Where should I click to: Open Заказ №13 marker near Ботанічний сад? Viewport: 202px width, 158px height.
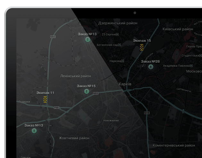click(x=87, y=40)
